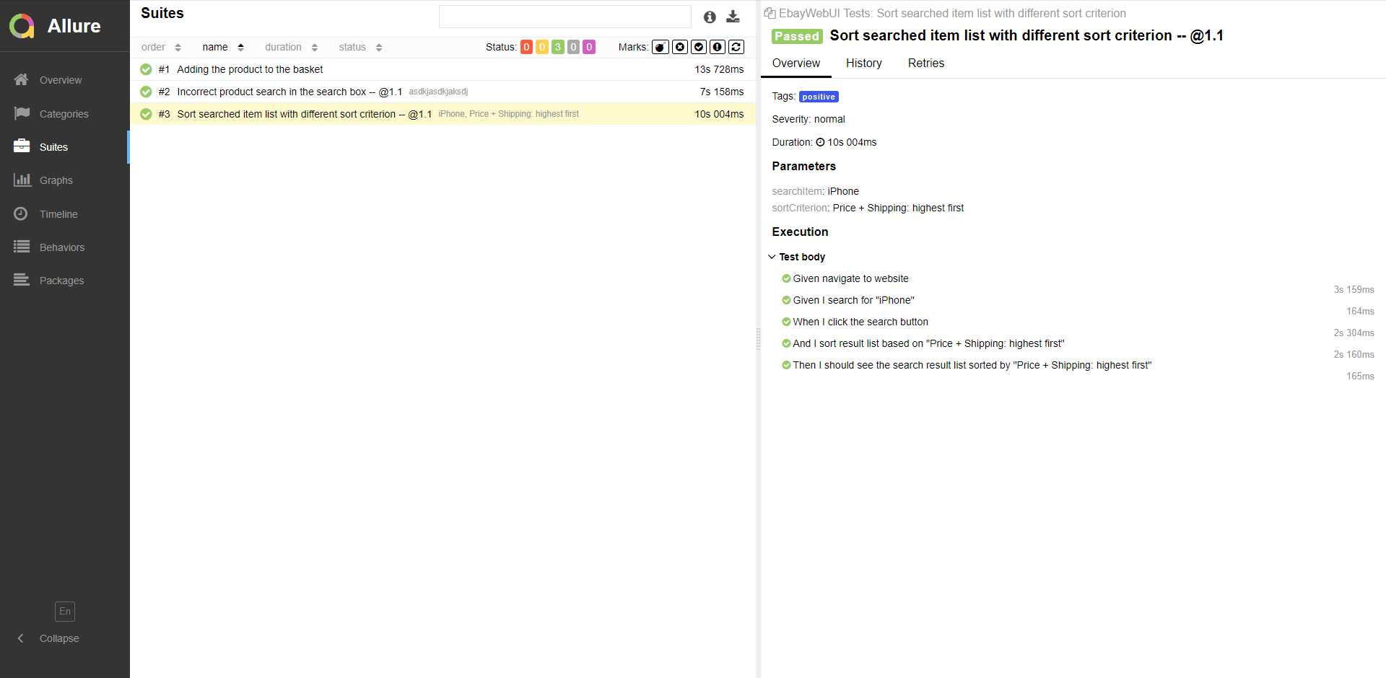1386x678 pixels.
Task: Toggle the retries mark filter
Action: pyautogui.click(x=736, y=46)
